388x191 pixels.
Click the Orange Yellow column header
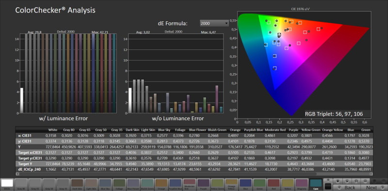point(332,129)
